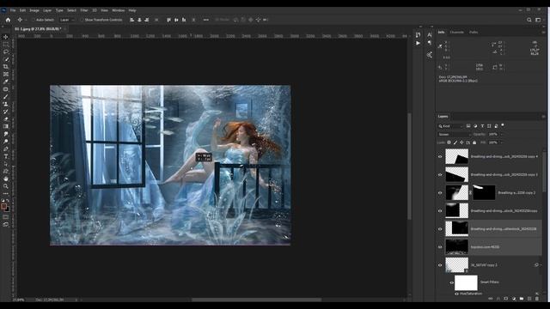Select the Hand tool
This screenshot has height=309, width=550.
pyautogui.click(x=6, y=179)
